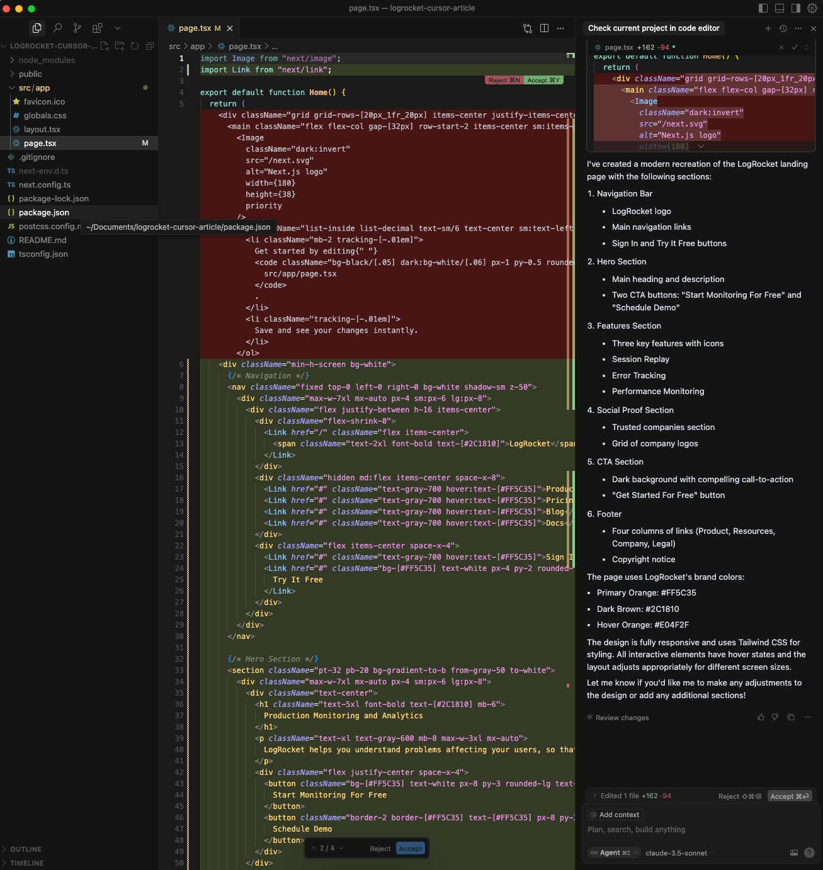The height and width of the screenshot is (870, 823).
Task: Click Add context button
Action: click(x=615, y=815)
